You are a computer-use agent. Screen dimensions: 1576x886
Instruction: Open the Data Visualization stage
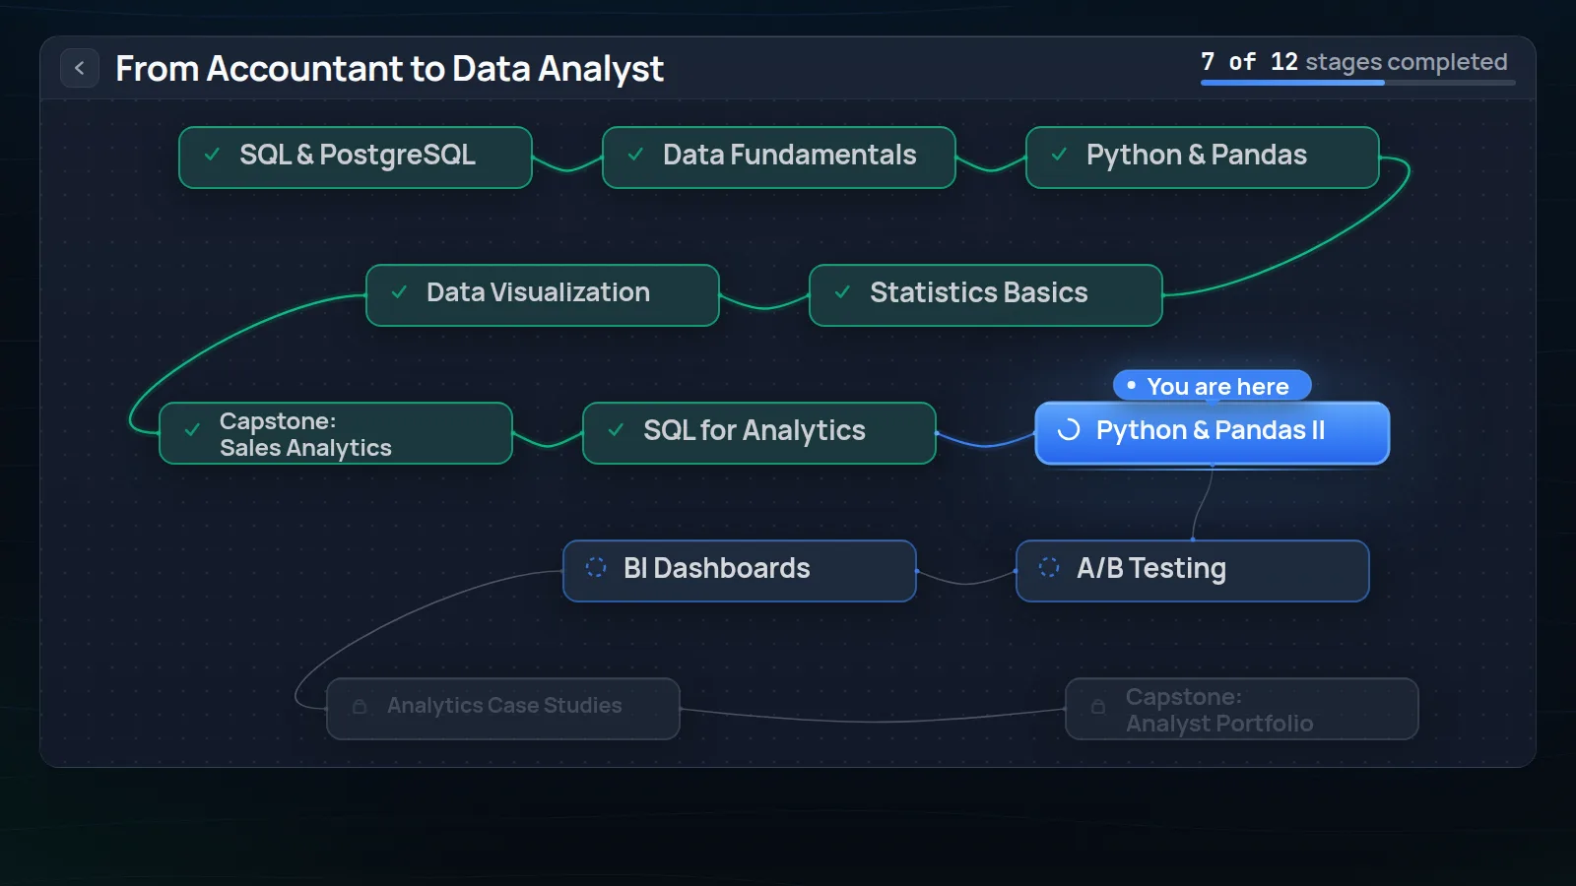pos(543,295)
